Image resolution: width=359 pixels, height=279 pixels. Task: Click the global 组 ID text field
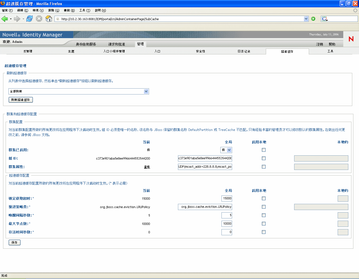(x=205, y=158)
